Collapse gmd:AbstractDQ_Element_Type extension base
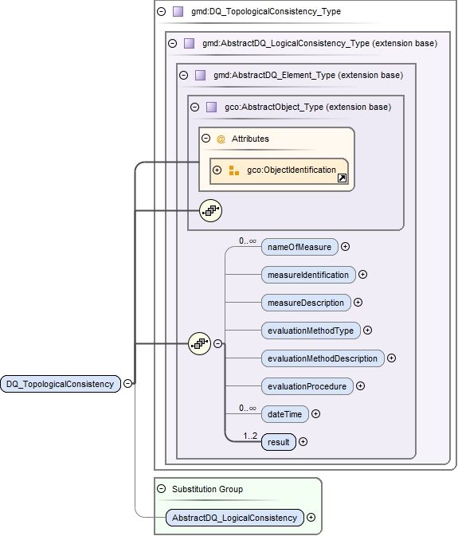Viewport: 458px width, 536px height. point(183,75)
